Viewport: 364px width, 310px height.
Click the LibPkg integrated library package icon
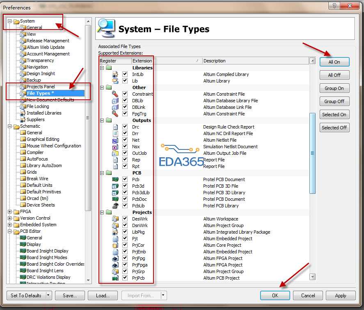pyautogui.click(x=115, y=232)
